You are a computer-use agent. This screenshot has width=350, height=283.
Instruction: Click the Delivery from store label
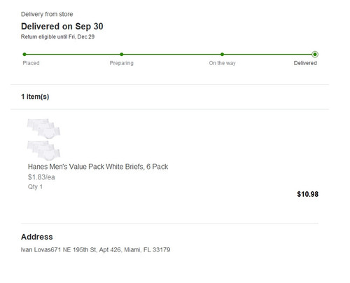click(x=47, y=14)
